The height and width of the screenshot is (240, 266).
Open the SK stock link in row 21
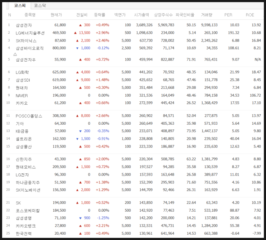pyautogui.click(x=18, y=203)
